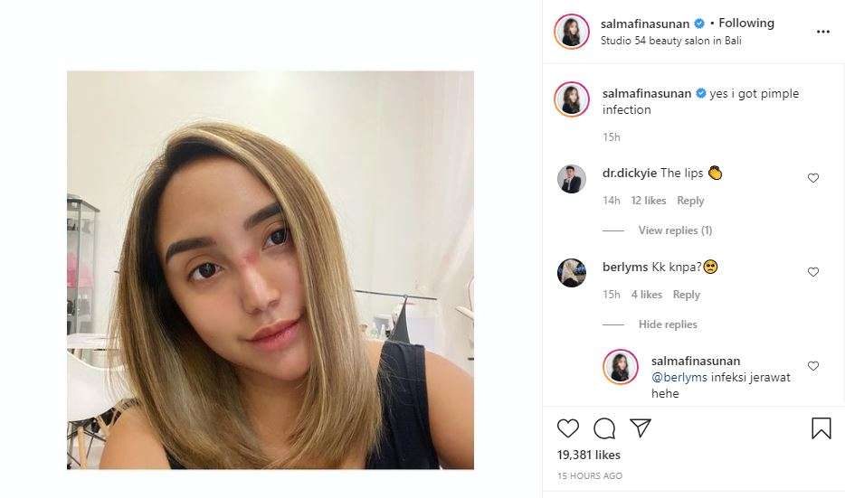The width and height of the screenshot is (845, 498).
Task: Expand View replies (1) under dr.dickyie
Action: pyautogui.click(x=675, y=230)
